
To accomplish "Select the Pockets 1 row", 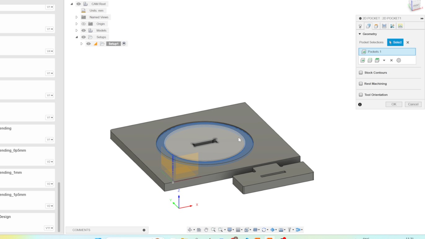I will tap(387, 52).
